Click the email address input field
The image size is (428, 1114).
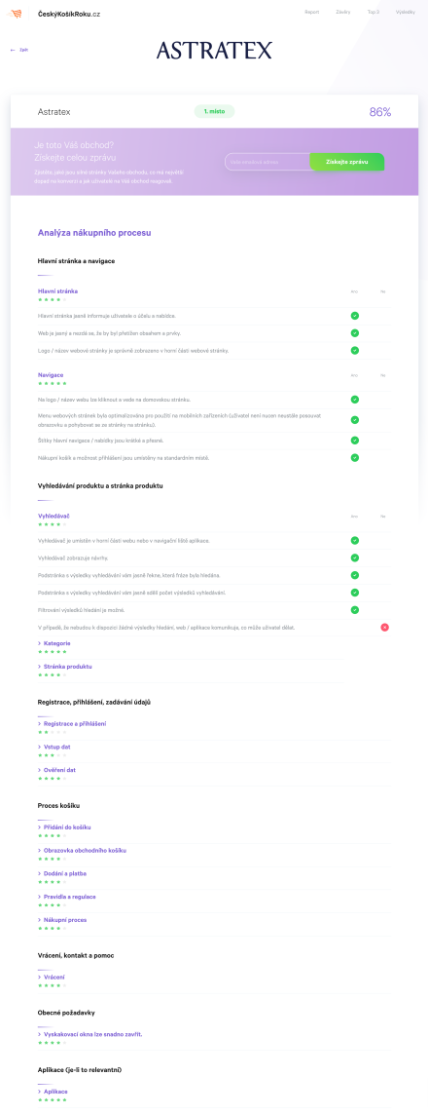pos(267,162)
